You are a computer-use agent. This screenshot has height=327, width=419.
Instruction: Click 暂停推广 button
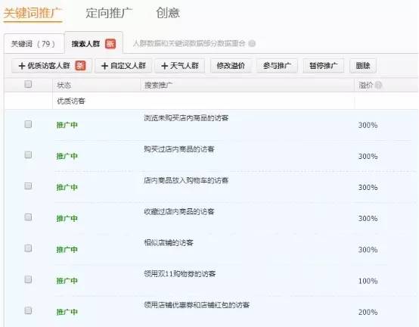click(x=324, y=66)
